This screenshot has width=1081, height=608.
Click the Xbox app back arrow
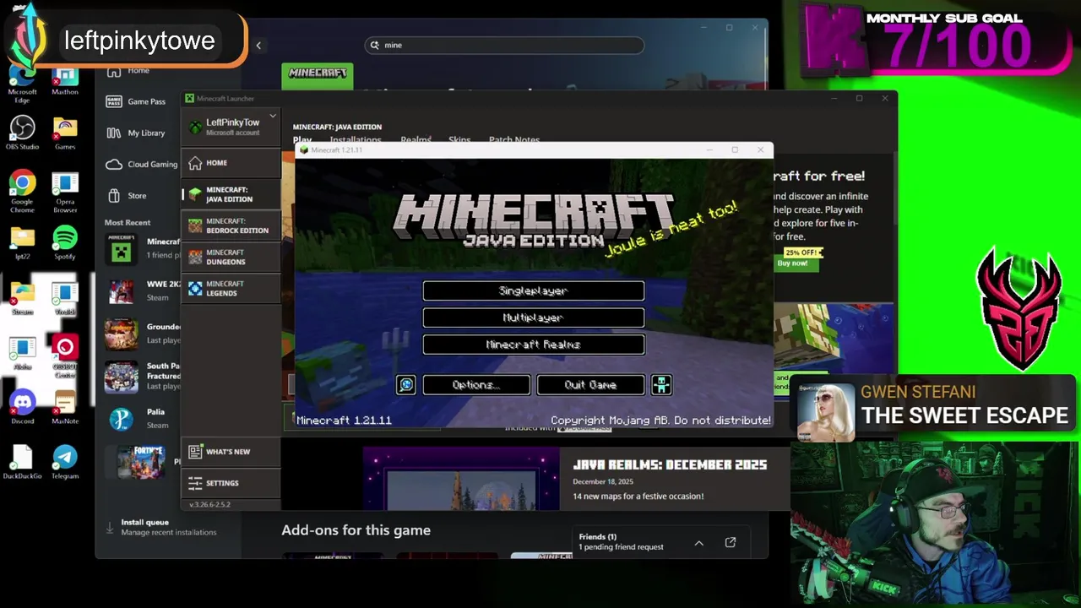point(258,46)
